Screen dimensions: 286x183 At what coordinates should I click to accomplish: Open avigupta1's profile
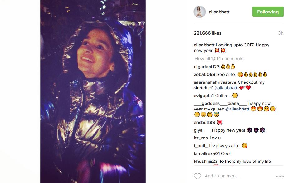(204, 96)
